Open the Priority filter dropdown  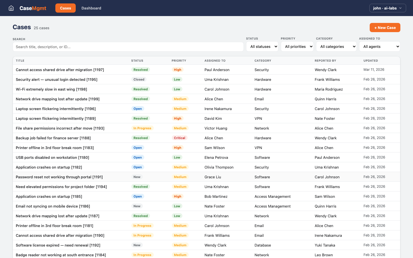(297, 46)
